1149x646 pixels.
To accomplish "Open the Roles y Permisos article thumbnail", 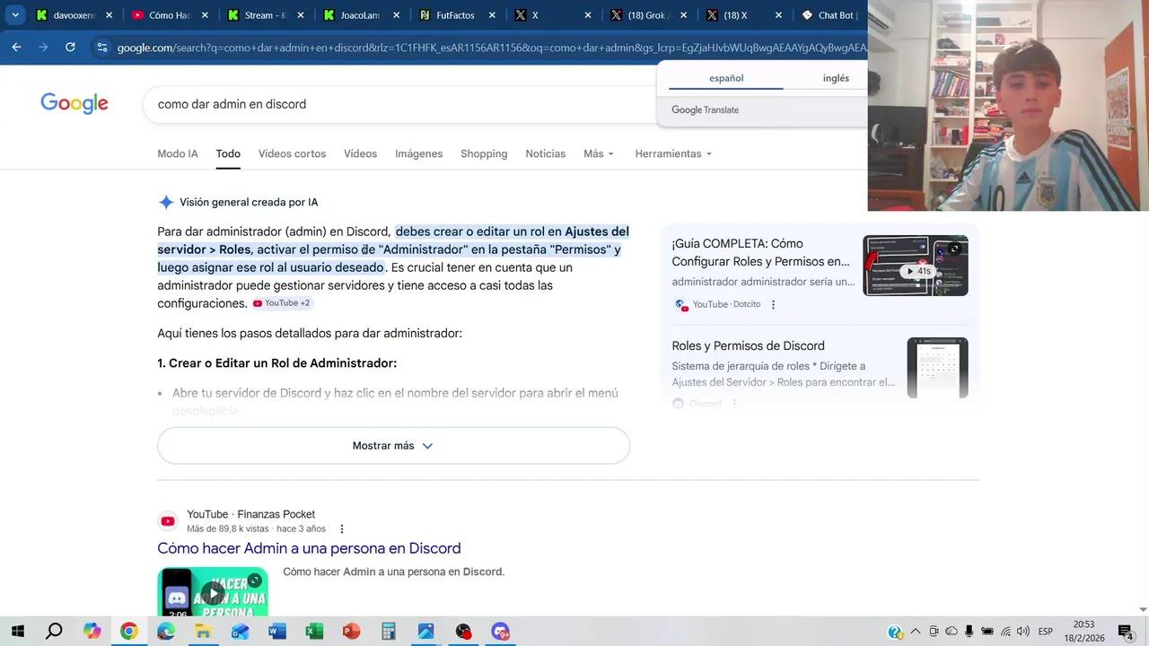I will pyautogui.click(x=937, y=368).
